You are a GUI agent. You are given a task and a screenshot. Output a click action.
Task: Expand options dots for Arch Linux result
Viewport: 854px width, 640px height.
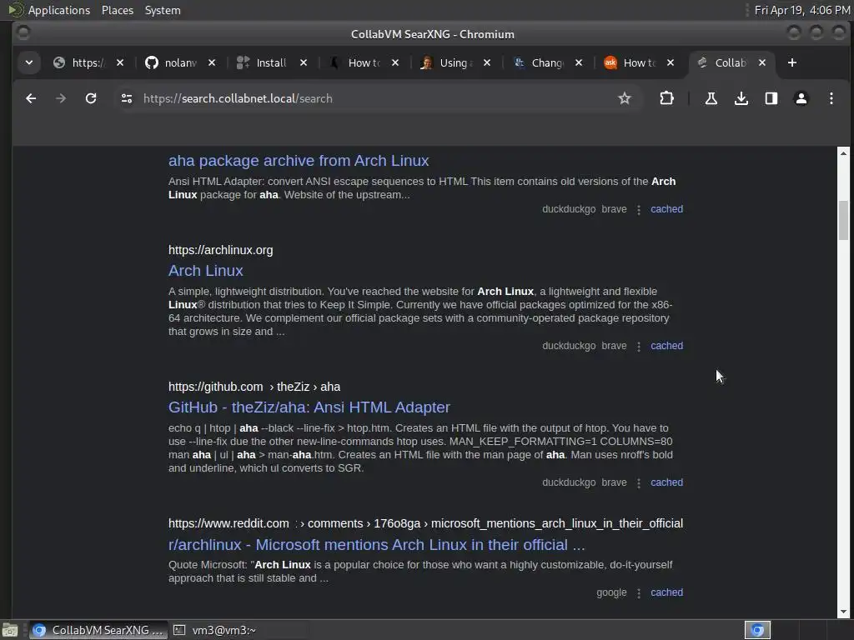tap(639, 346)
